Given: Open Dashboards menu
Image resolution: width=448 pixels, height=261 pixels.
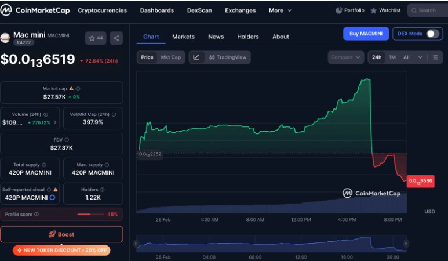Looking at the screenshot, I should 157,10.
